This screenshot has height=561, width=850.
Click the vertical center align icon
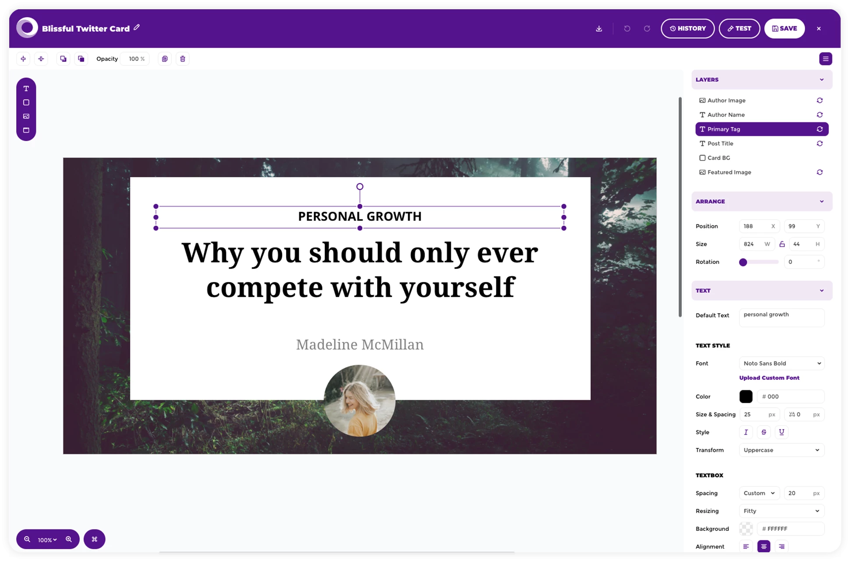point(41,59)
